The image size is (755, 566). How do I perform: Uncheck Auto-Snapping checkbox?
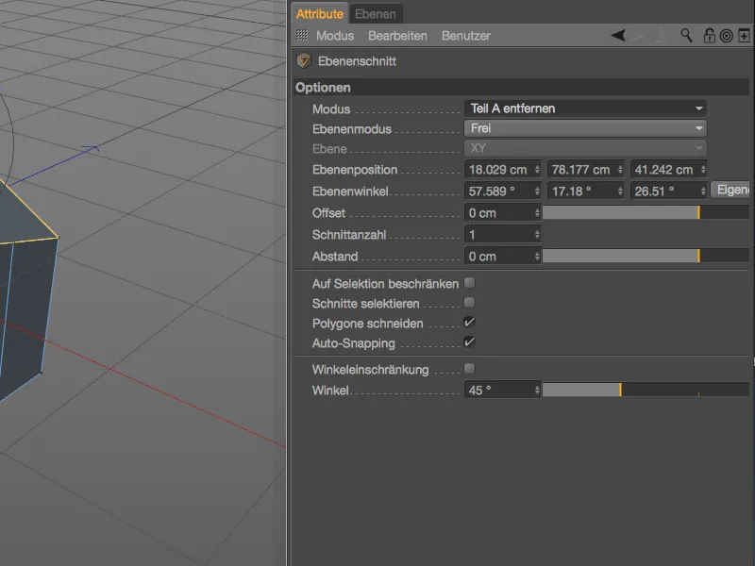pos(469,342)
